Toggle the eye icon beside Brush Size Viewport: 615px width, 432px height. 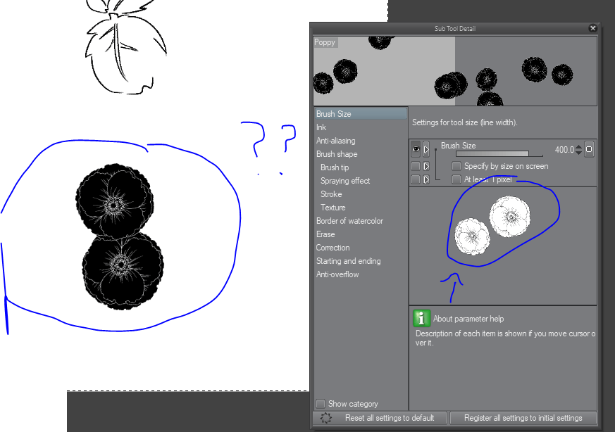pyautogui.click(x=416, y=150)
